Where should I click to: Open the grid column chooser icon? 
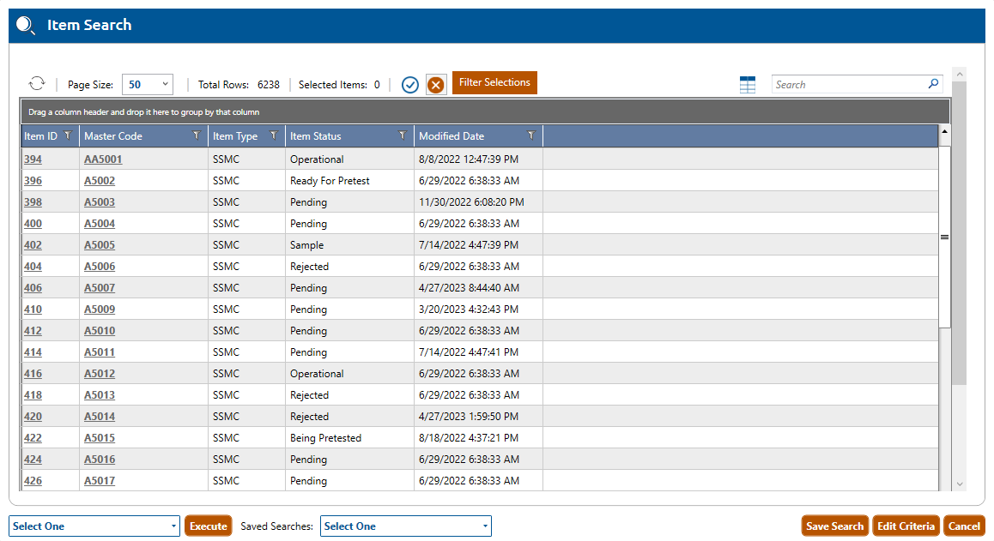pyautogui.click(x=748, y=85)
